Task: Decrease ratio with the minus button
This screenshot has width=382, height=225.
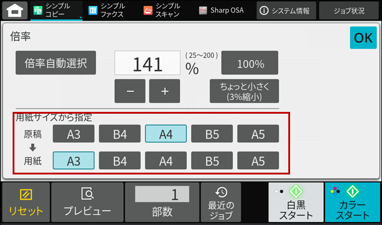Action: point(130,91)
